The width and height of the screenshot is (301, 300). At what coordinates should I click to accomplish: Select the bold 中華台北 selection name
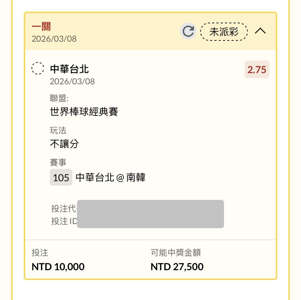[69, 69]
